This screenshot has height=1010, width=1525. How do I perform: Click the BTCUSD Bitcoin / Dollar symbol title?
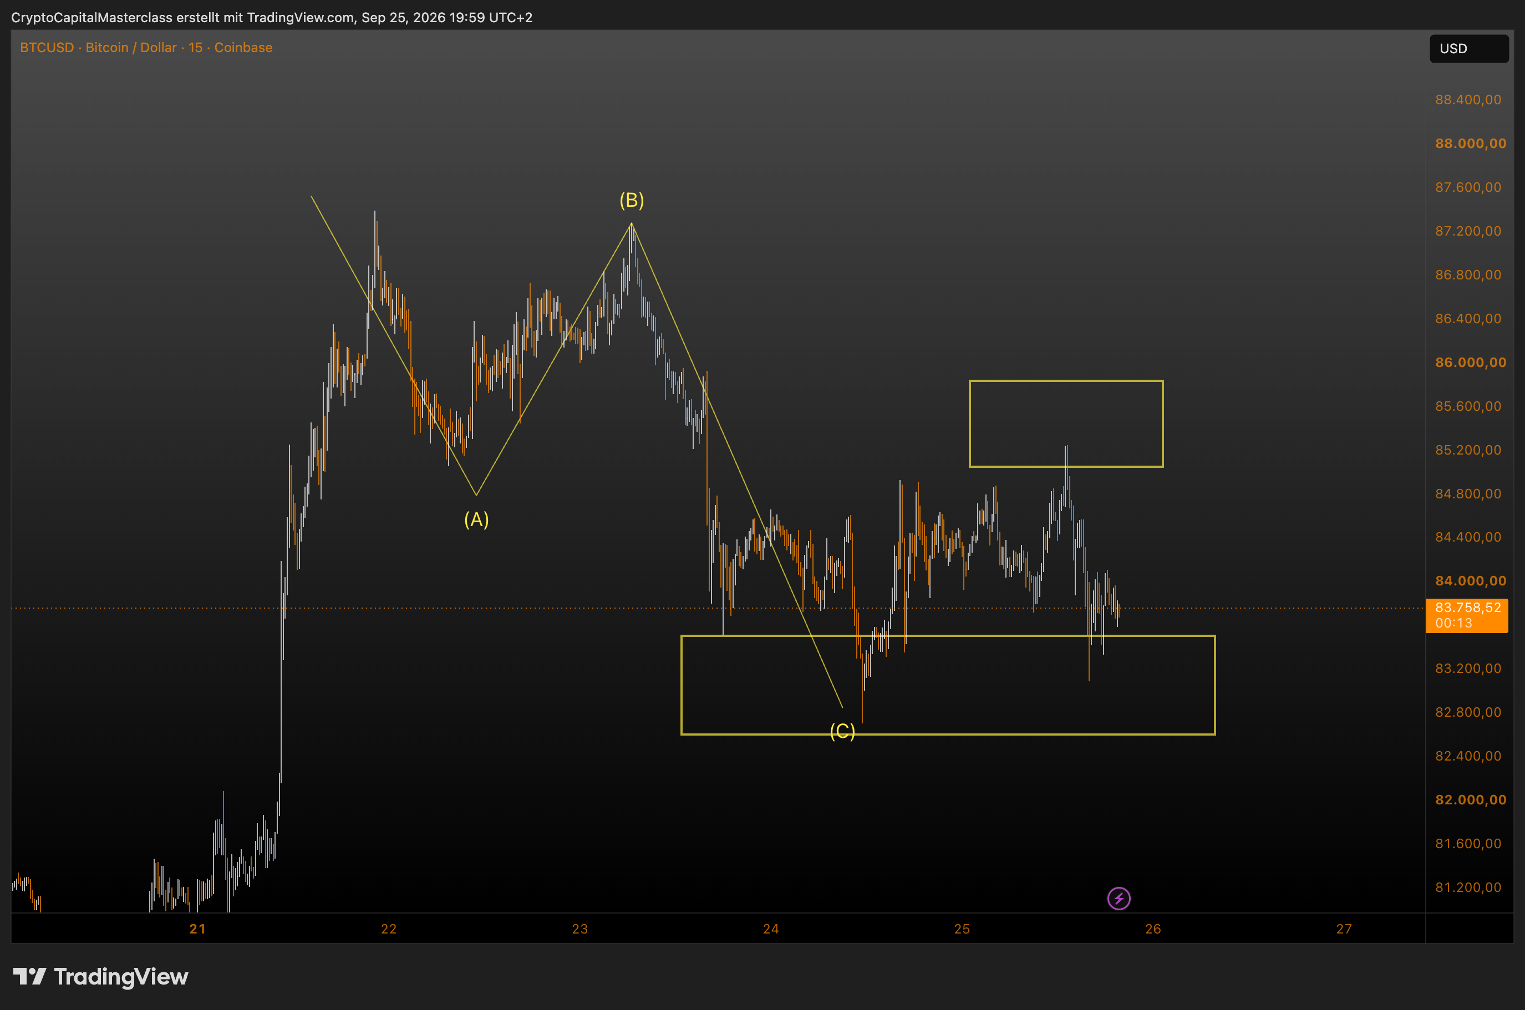pyautogui.click(x=146, y=48)
